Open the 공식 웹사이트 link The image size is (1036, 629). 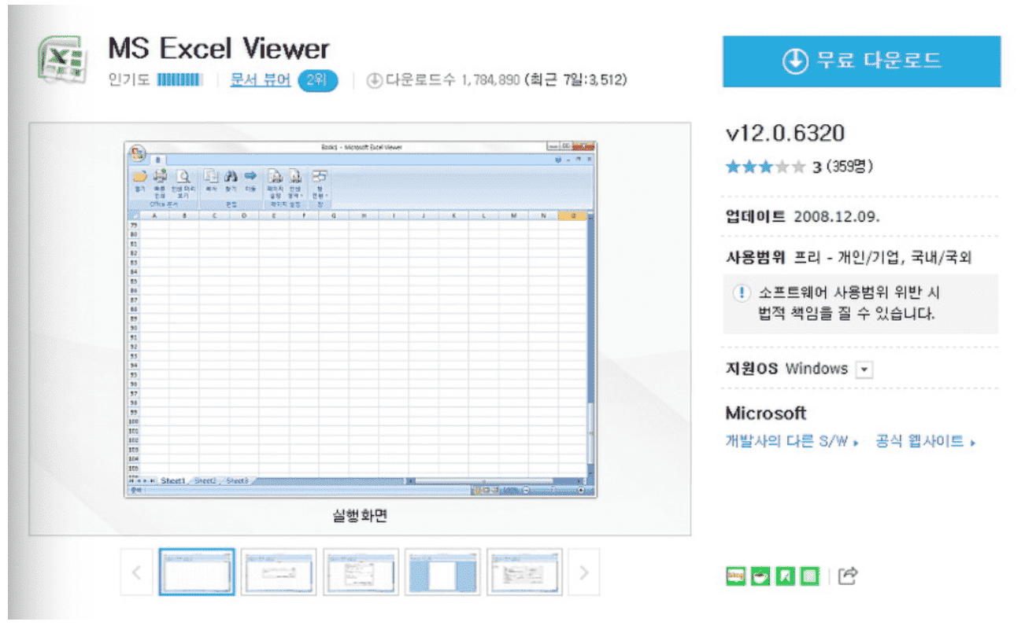pyautogui.click(x=926, y=442)
